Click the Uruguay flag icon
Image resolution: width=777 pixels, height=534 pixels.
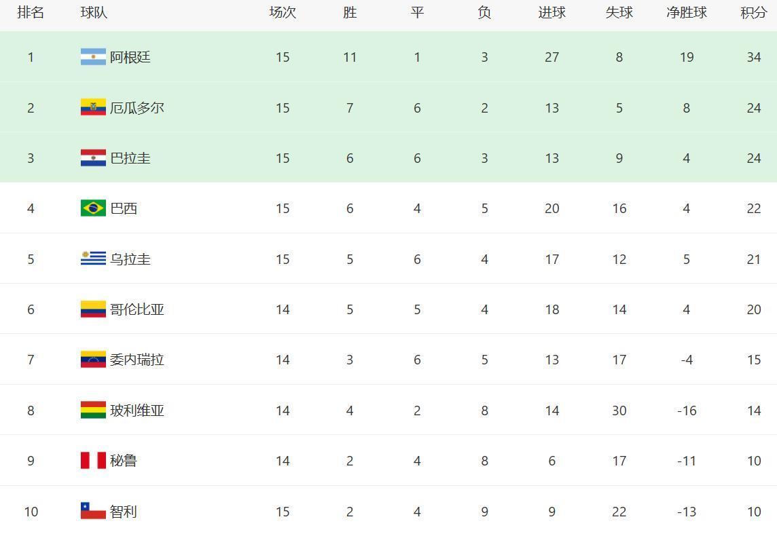coord(93,259)
